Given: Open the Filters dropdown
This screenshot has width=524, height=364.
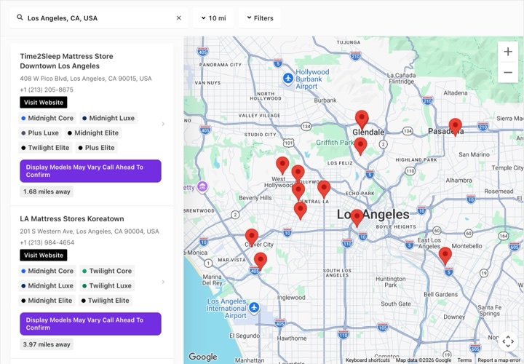Looking at the screenshot, I should coord(260,18).
